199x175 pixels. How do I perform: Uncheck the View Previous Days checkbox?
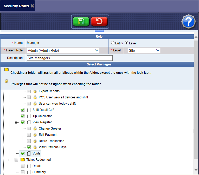[29, 147]
